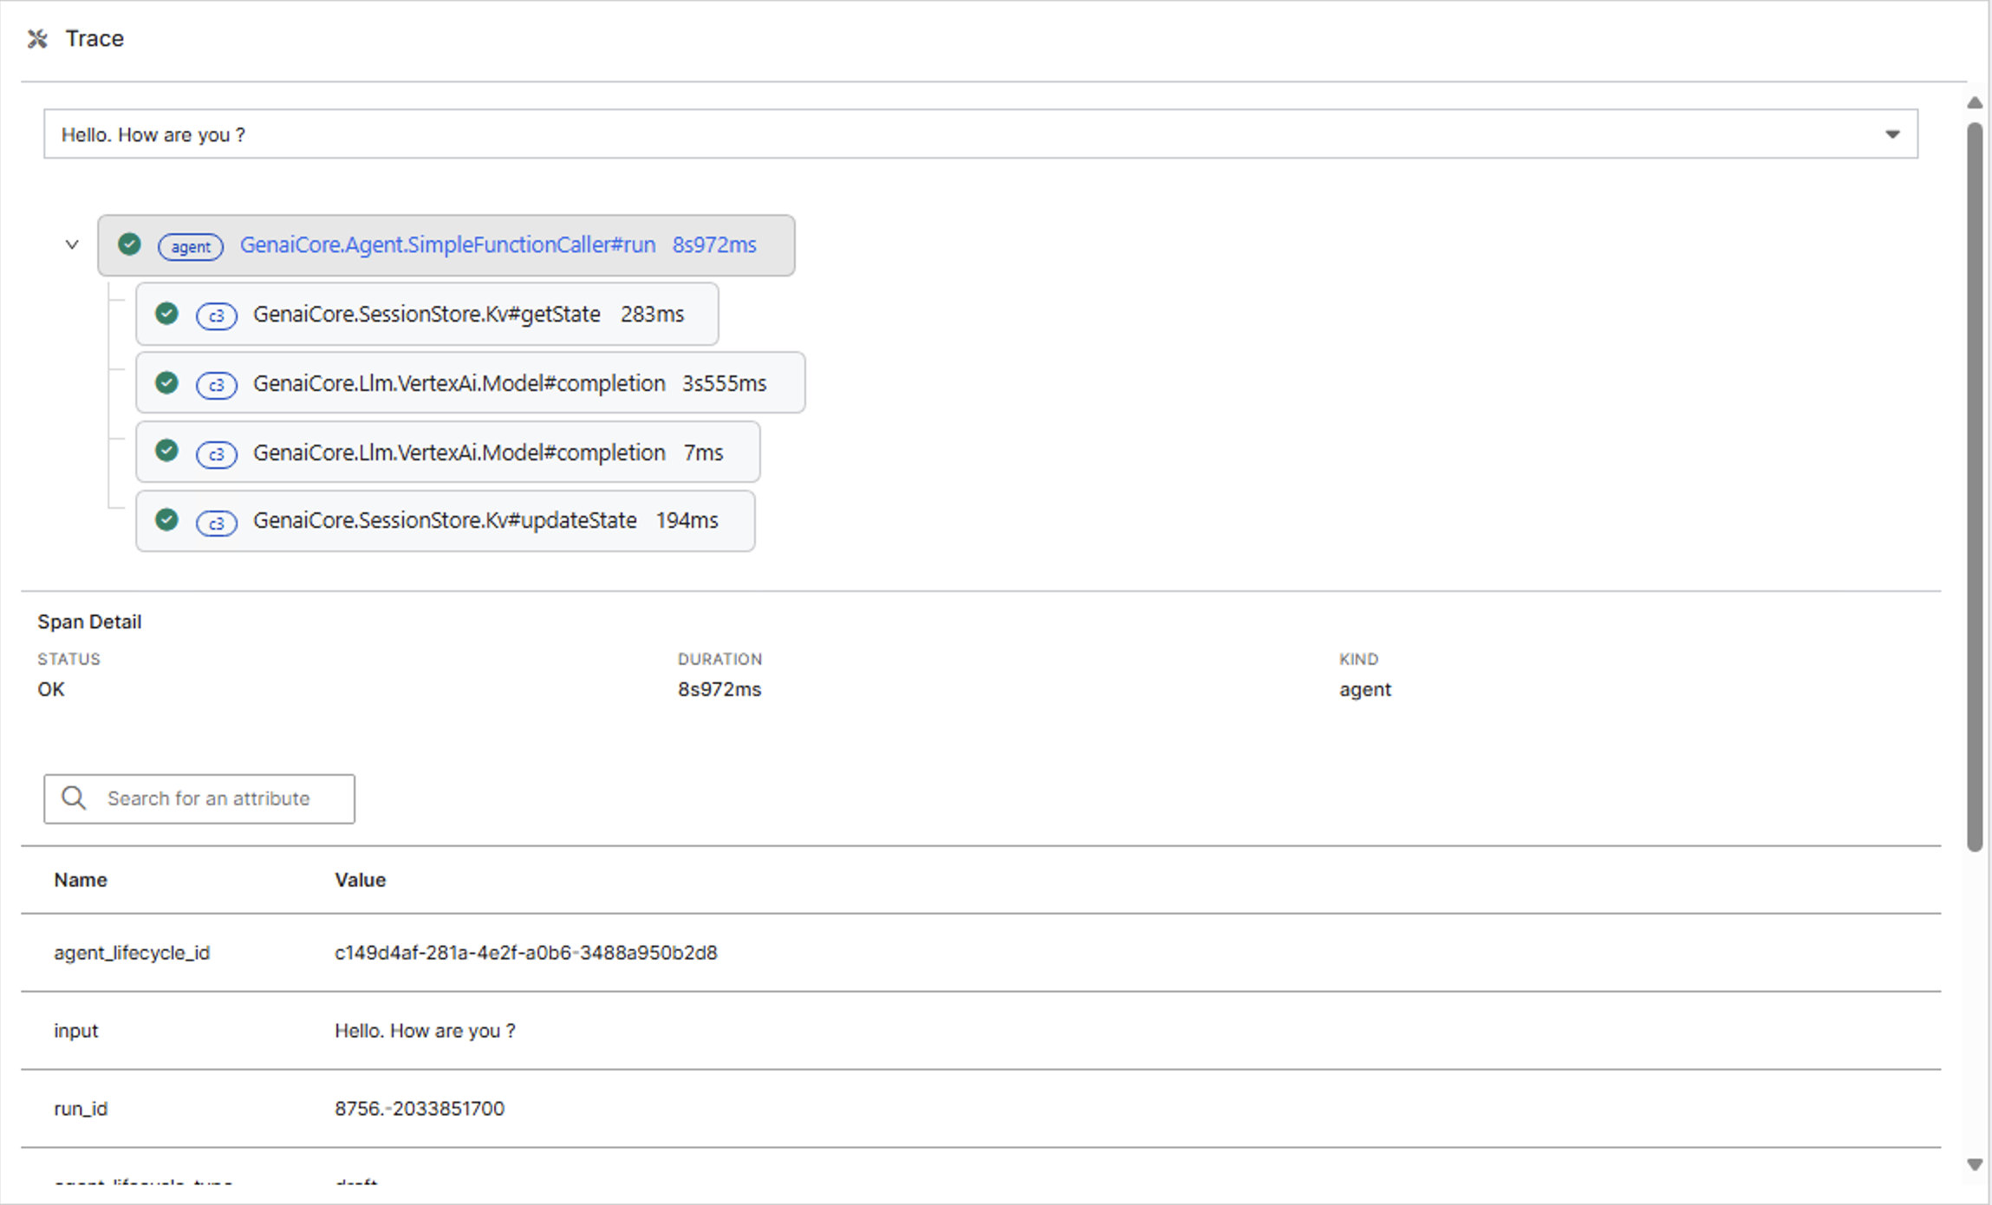Viewport: 1992px width, 1205px height.
Task: Open the 'Hello. How are you ?' dropdown
Action: (x=954, y=134)
